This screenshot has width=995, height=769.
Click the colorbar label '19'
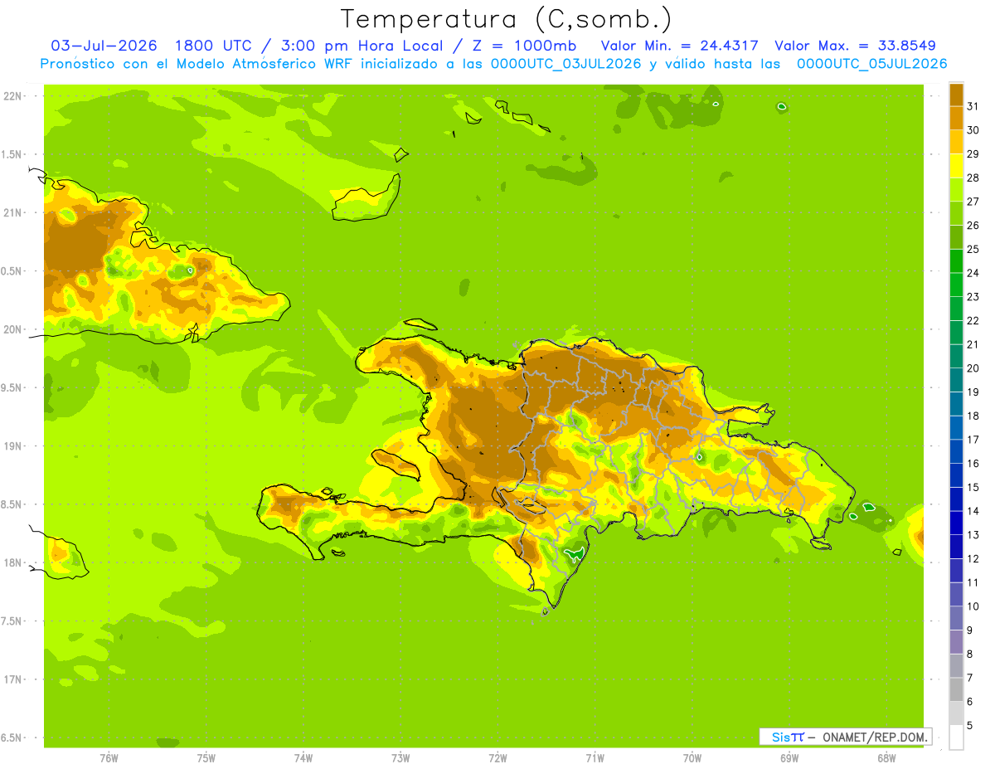click(973, 392)
